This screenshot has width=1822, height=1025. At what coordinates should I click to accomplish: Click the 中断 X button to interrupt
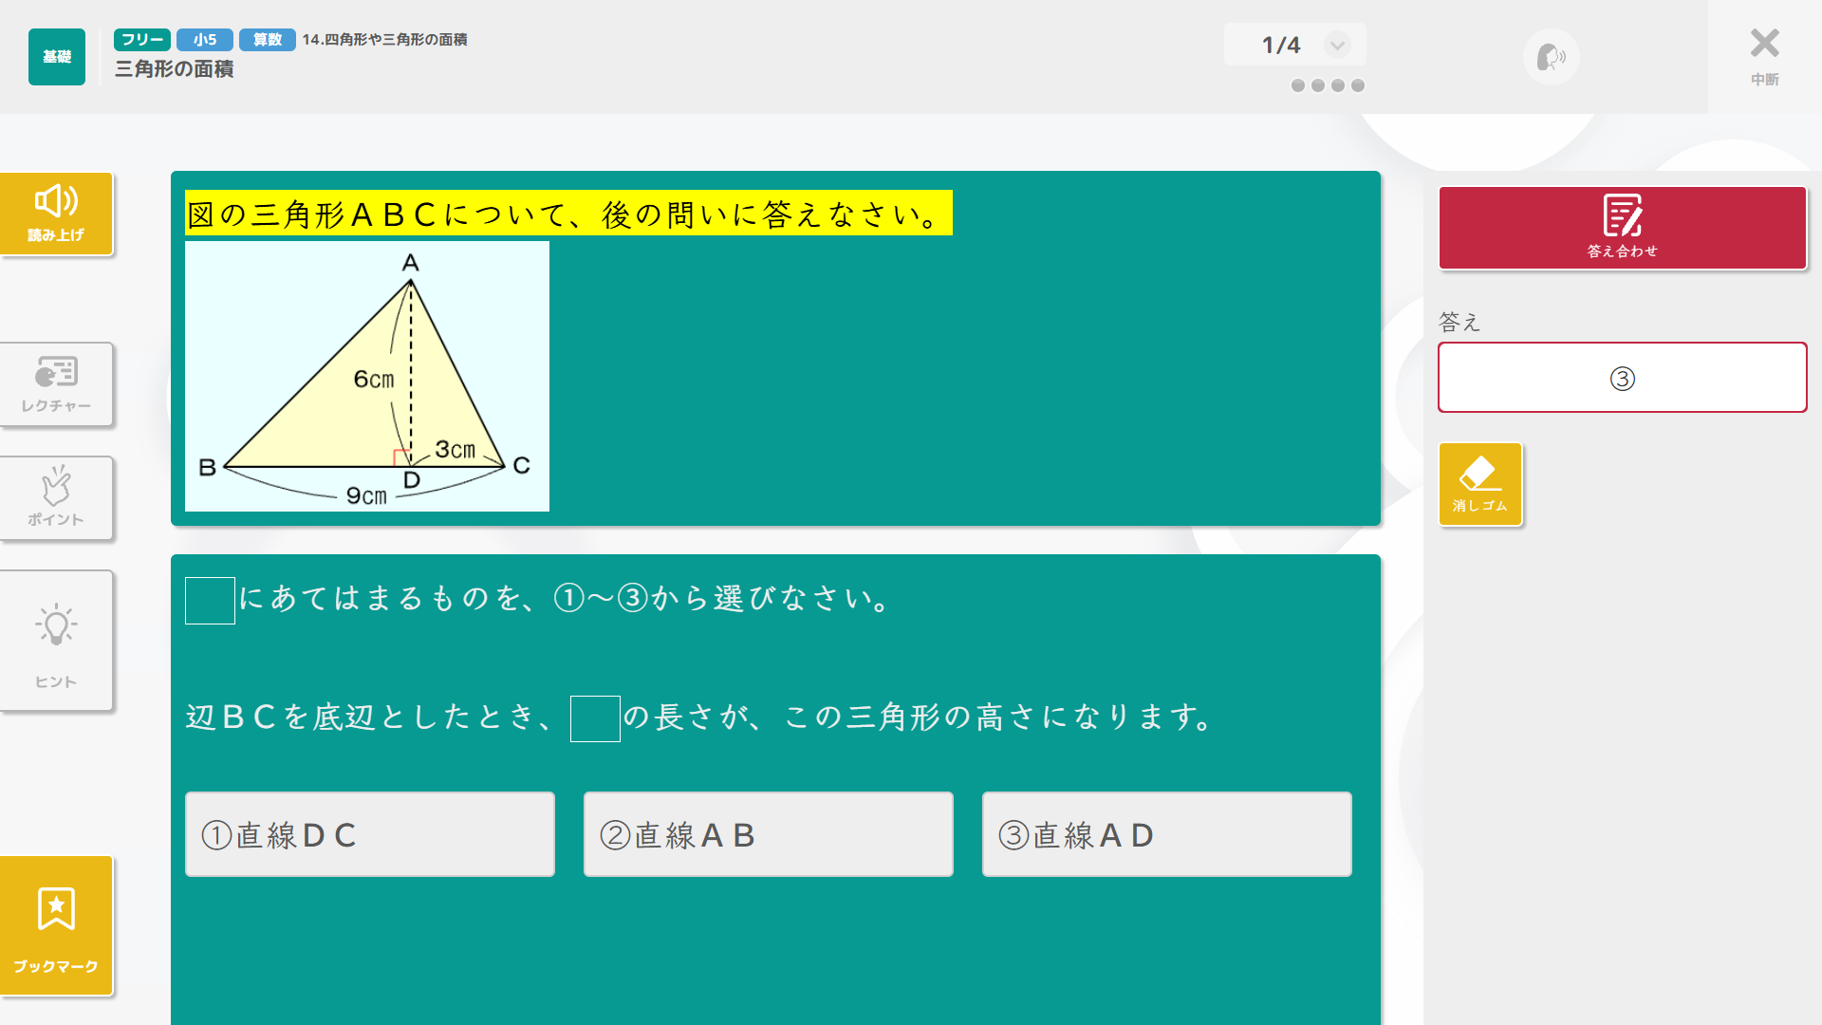(x=1764, y=55)
